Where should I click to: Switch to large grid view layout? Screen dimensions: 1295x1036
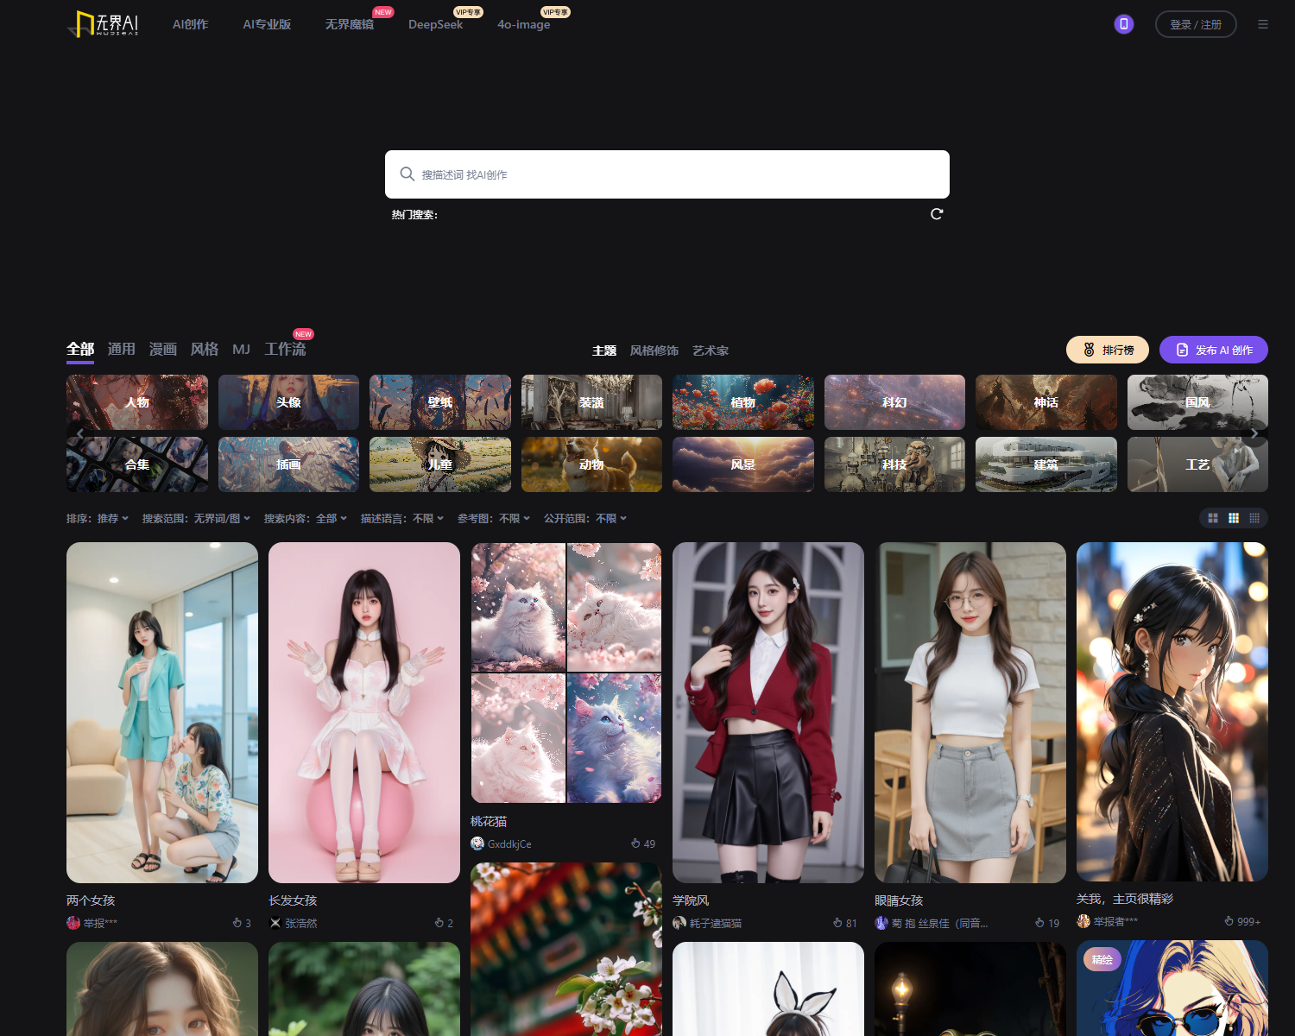[1213, 518]
